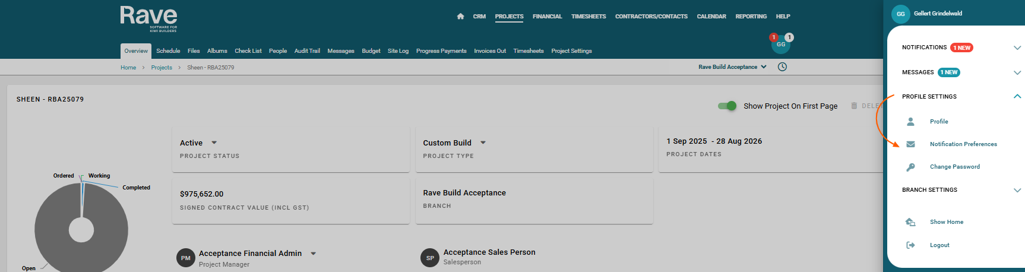The image size is (1025, 272).
Task: Expand the Messages section
Action: coord(1017,72)
